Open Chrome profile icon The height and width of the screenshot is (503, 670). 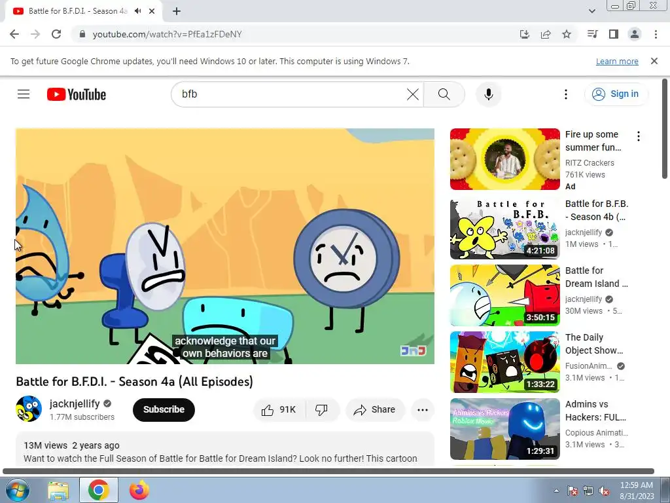[635, 34]
